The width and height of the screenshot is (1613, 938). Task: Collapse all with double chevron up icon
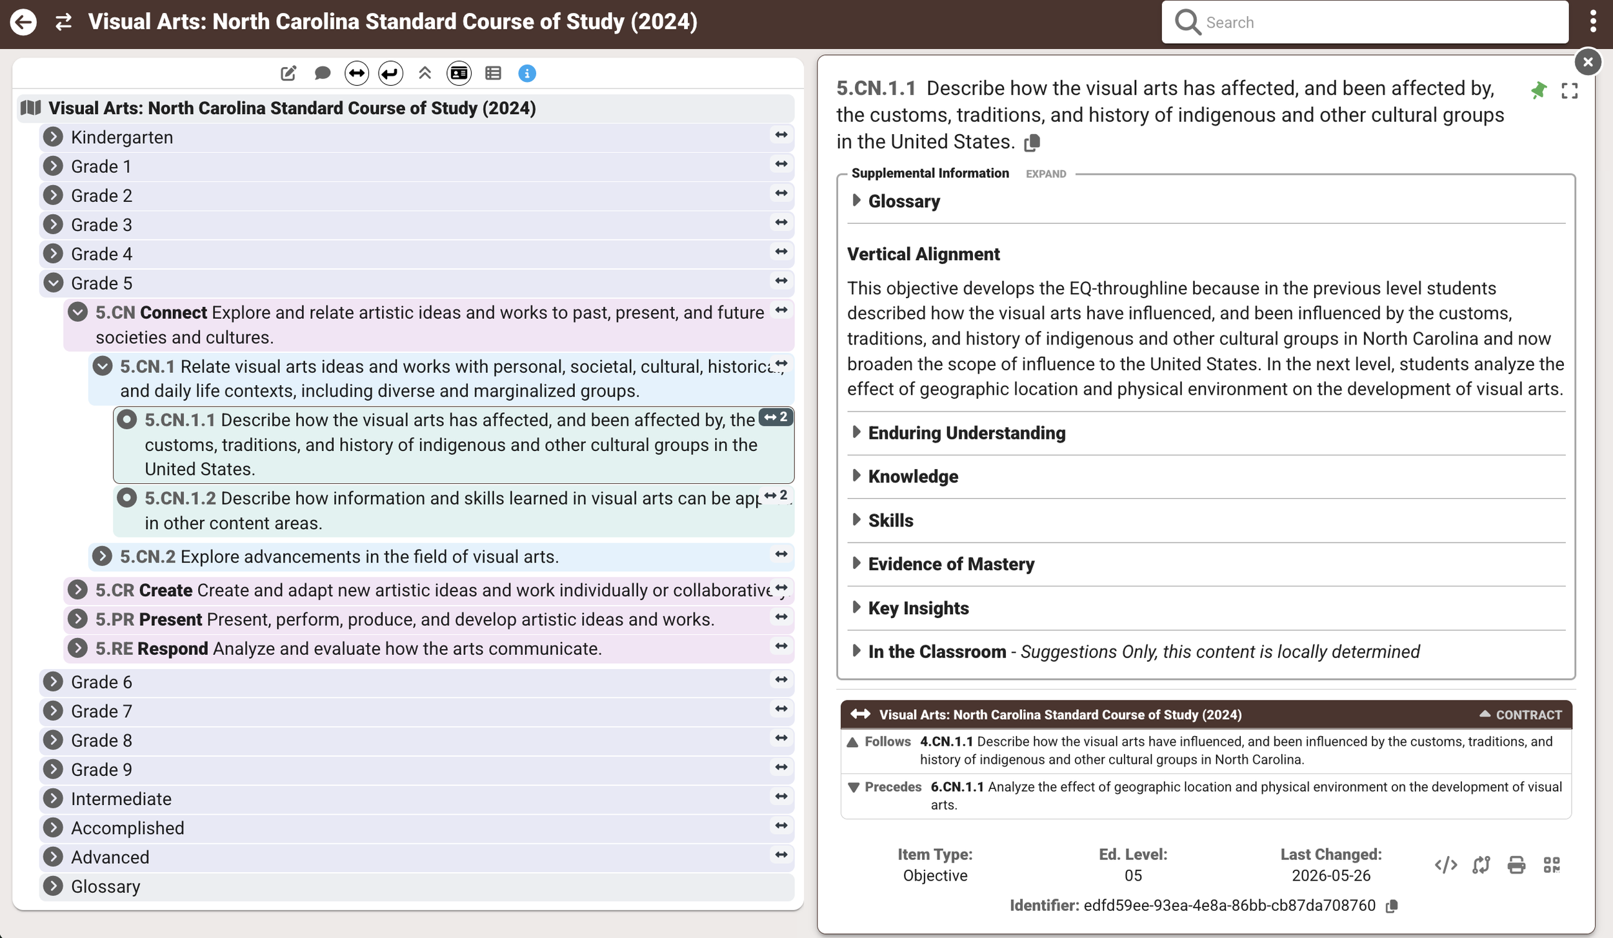(425, 74)
